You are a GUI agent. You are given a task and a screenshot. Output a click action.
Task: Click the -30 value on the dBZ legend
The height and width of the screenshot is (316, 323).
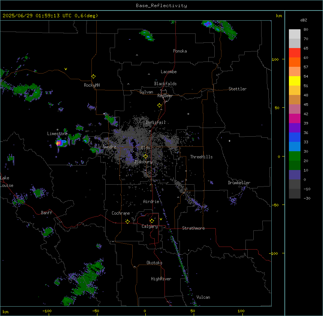tap(307, 198)
